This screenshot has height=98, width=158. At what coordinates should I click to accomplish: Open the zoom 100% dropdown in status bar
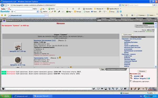coord(155,93)
